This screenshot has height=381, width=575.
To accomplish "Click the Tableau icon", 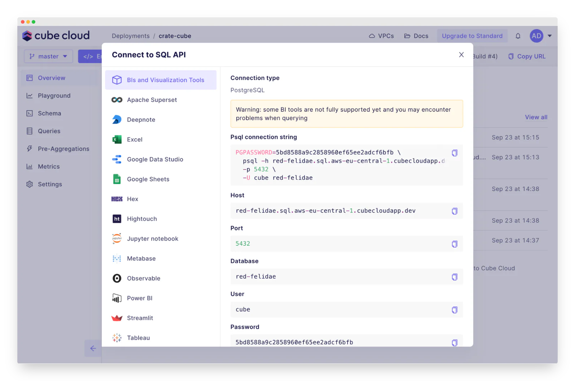I will click(x=117, y=338).
